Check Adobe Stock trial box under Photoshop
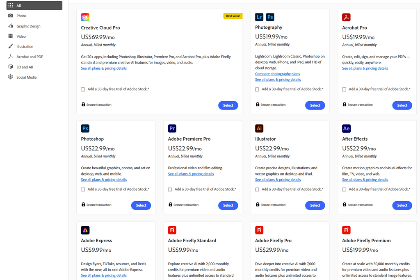 point(83,189)
